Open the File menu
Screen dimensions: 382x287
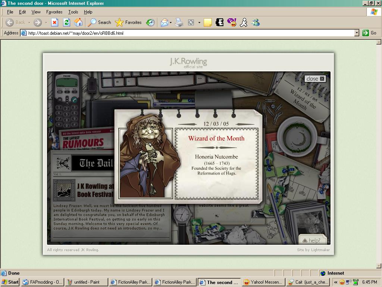(x=10, y=12)
